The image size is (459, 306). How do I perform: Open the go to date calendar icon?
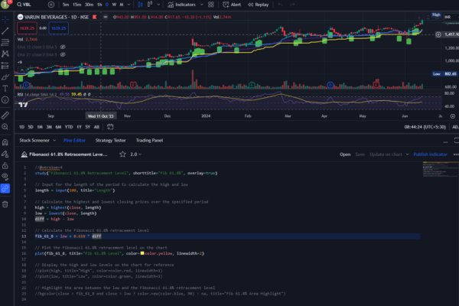pos(110,127)
